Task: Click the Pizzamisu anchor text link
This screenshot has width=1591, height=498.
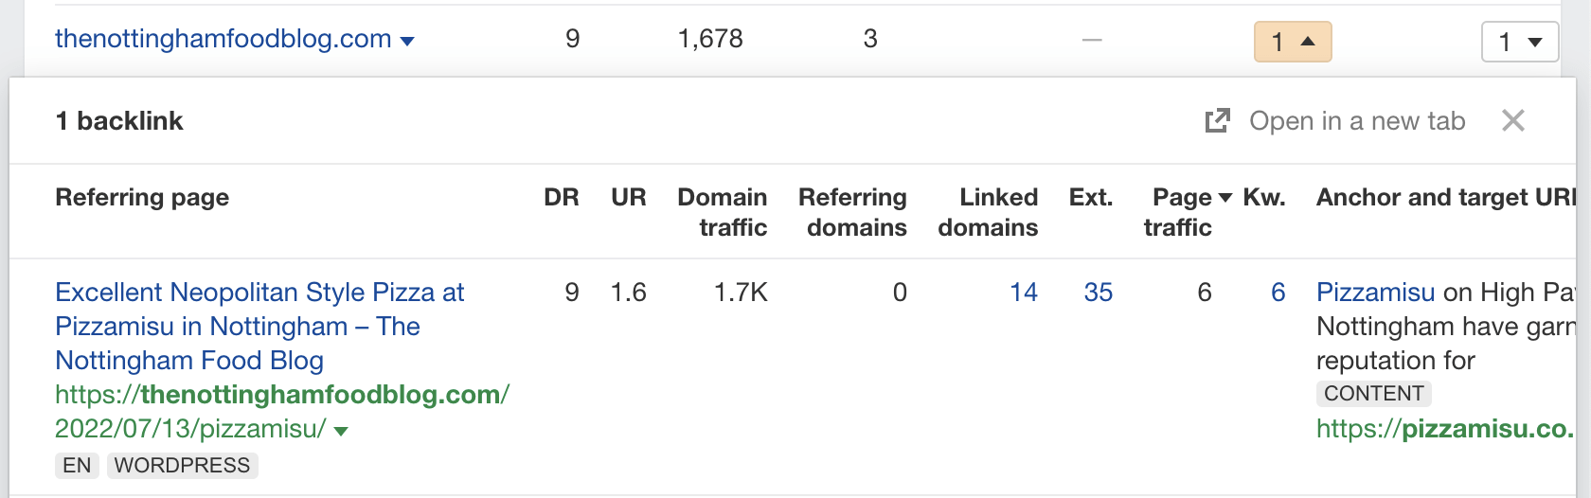Action: coord(1375,293)
